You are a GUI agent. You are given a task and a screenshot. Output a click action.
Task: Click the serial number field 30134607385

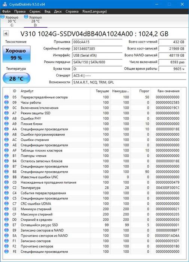point(97,49)
